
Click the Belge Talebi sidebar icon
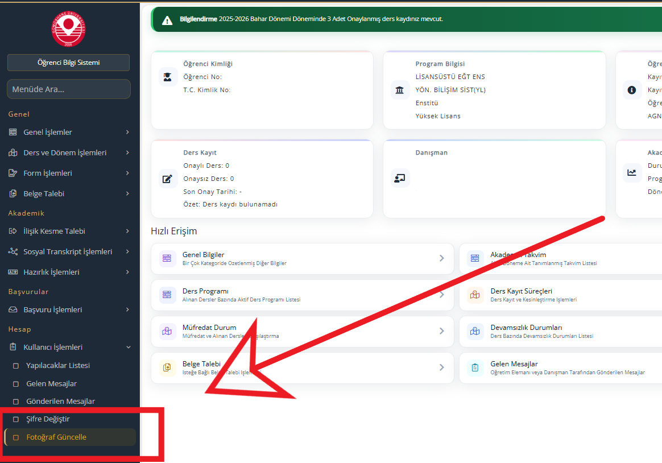click(x=13, y=193)
